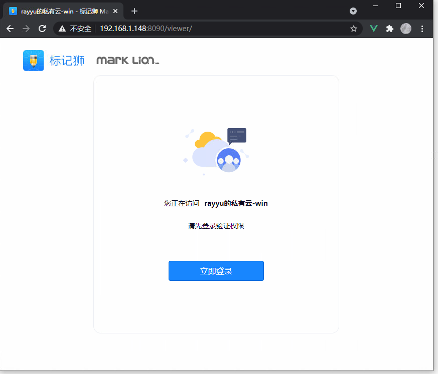
Task: Open the Chrome three-dot menu
Action: [x=422, y=29]
